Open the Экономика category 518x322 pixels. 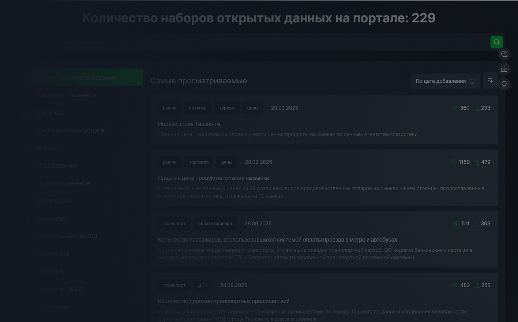point(52,253)
